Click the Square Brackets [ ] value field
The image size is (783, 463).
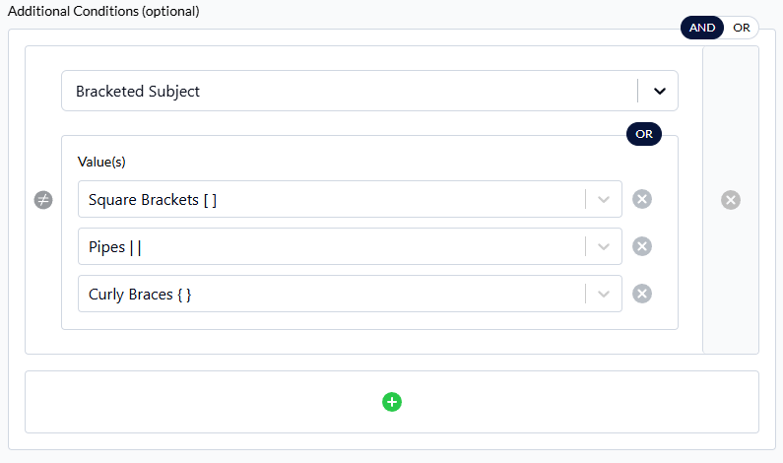[350, 199]
